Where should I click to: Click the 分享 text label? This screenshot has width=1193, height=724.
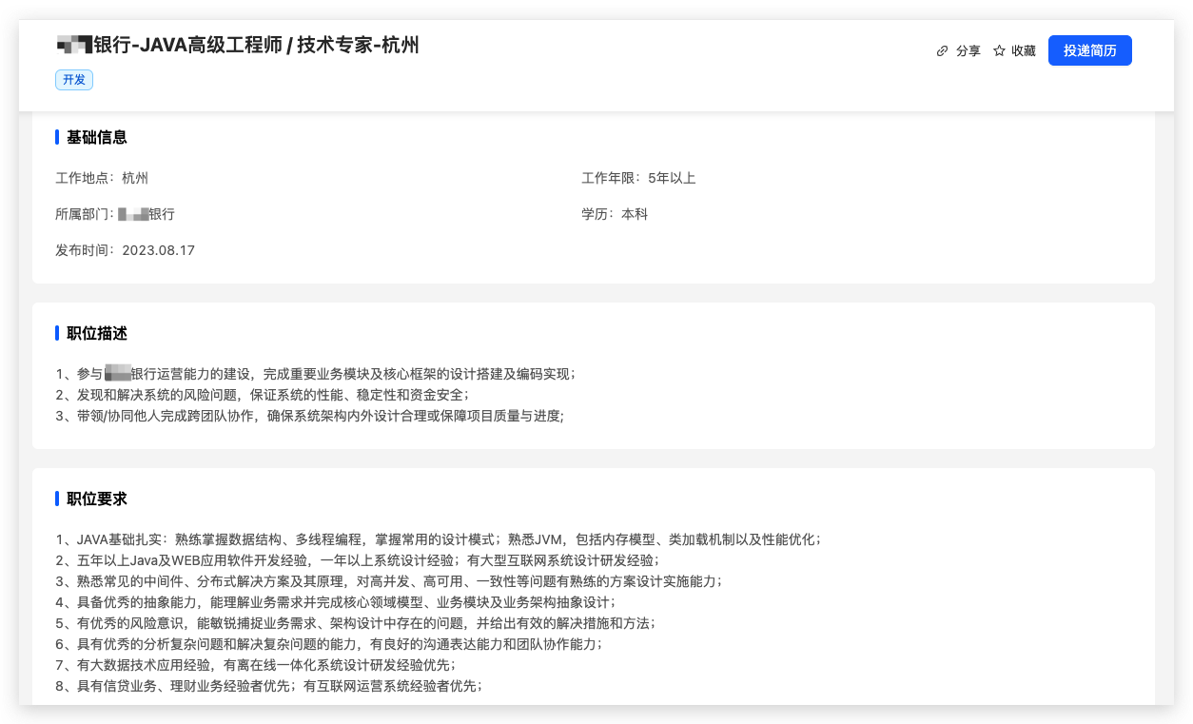[968, 51]
